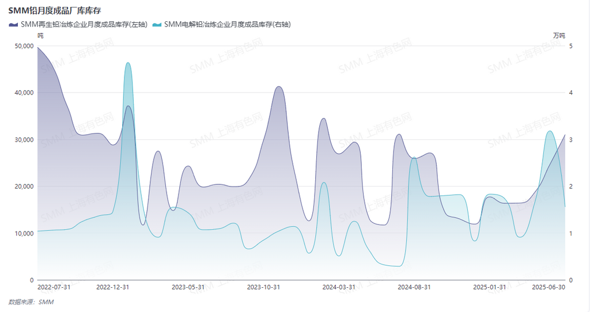Click the 吨 unit label on left axis

coord(40,36)
